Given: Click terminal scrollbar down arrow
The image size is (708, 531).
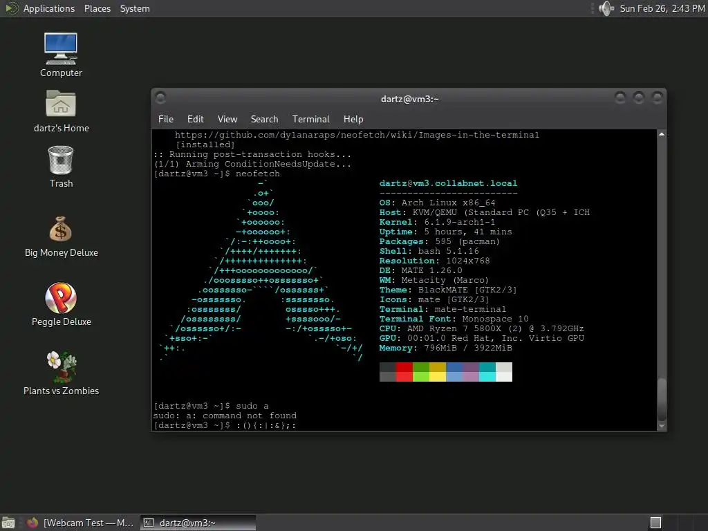Looking at the screenshot, I should [x=662, y=426].
